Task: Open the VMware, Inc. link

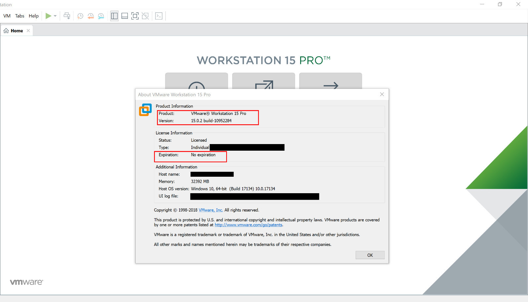Action: (211, 210)
